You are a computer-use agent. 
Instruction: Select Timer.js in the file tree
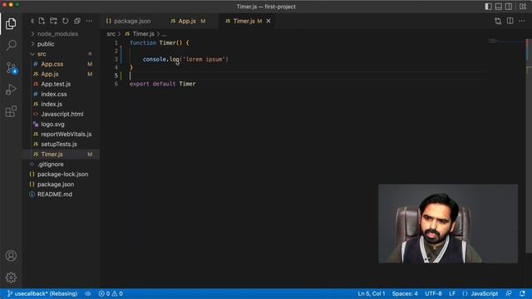tap(61, 154)
